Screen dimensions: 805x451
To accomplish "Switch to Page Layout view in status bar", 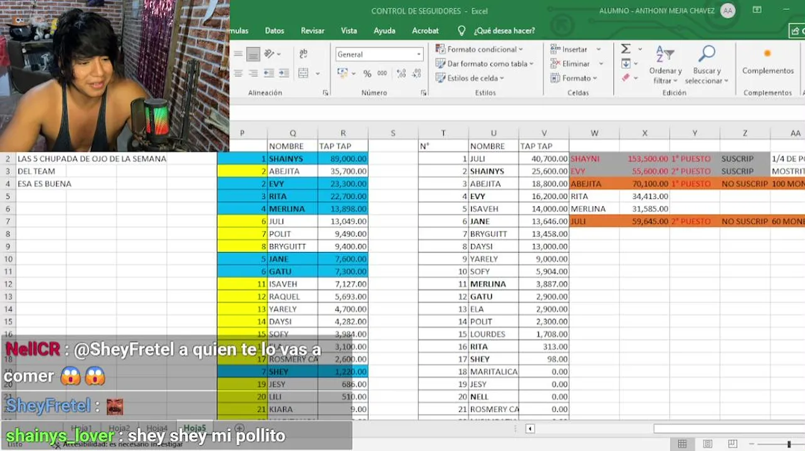I will pos(707,444).
